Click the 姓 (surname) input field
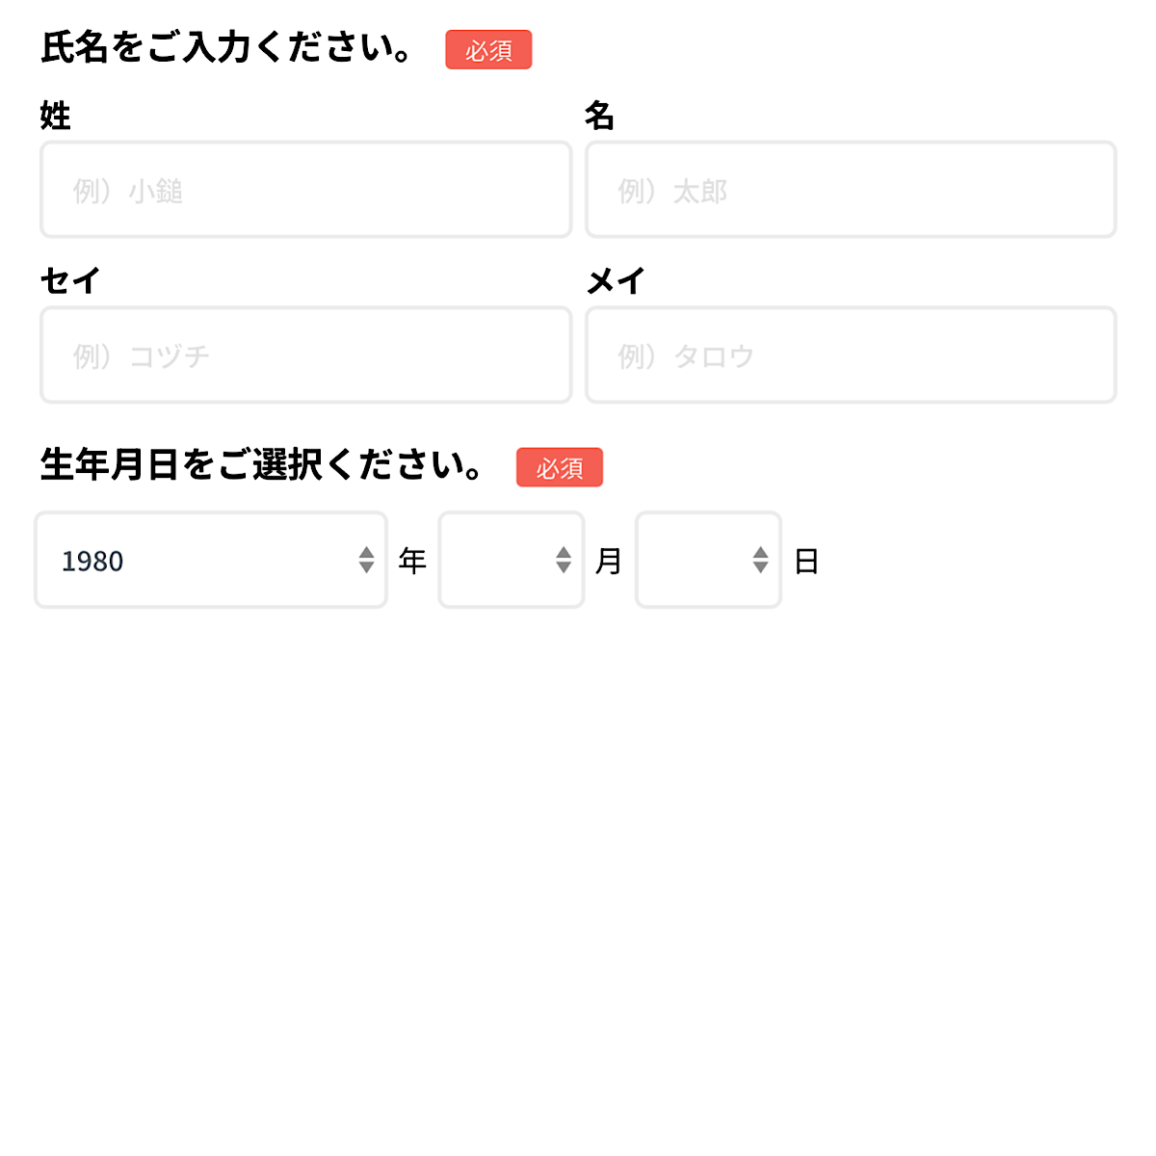The width and height of the screenshot is (1156, 1156). [305, 190]
